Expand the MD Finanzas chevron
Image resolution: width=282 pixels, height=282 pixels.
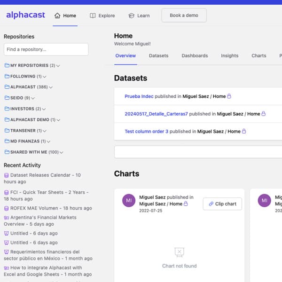48,142
